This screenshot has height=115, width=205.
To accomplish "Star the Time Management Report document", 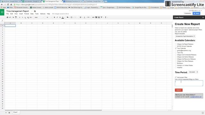I will (x=32, y=11).
